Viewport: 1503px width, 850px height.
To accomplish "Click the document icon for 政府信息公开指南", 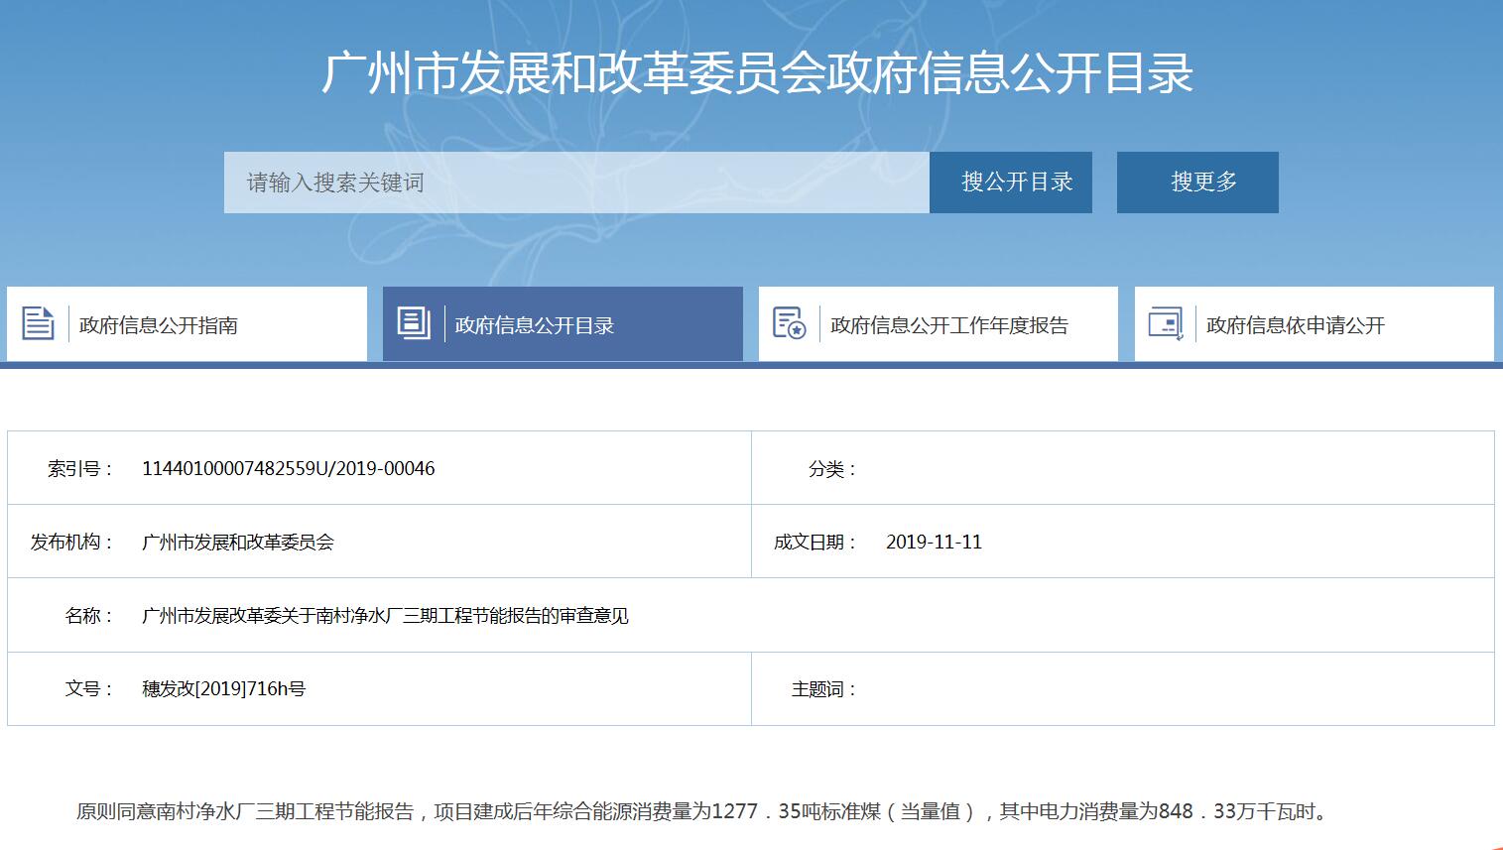I will click(x=38, y=324).
